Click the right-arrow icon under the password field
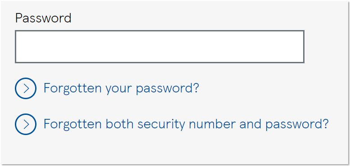The height and width of the screenshot is (166, 350). point(26,88)
